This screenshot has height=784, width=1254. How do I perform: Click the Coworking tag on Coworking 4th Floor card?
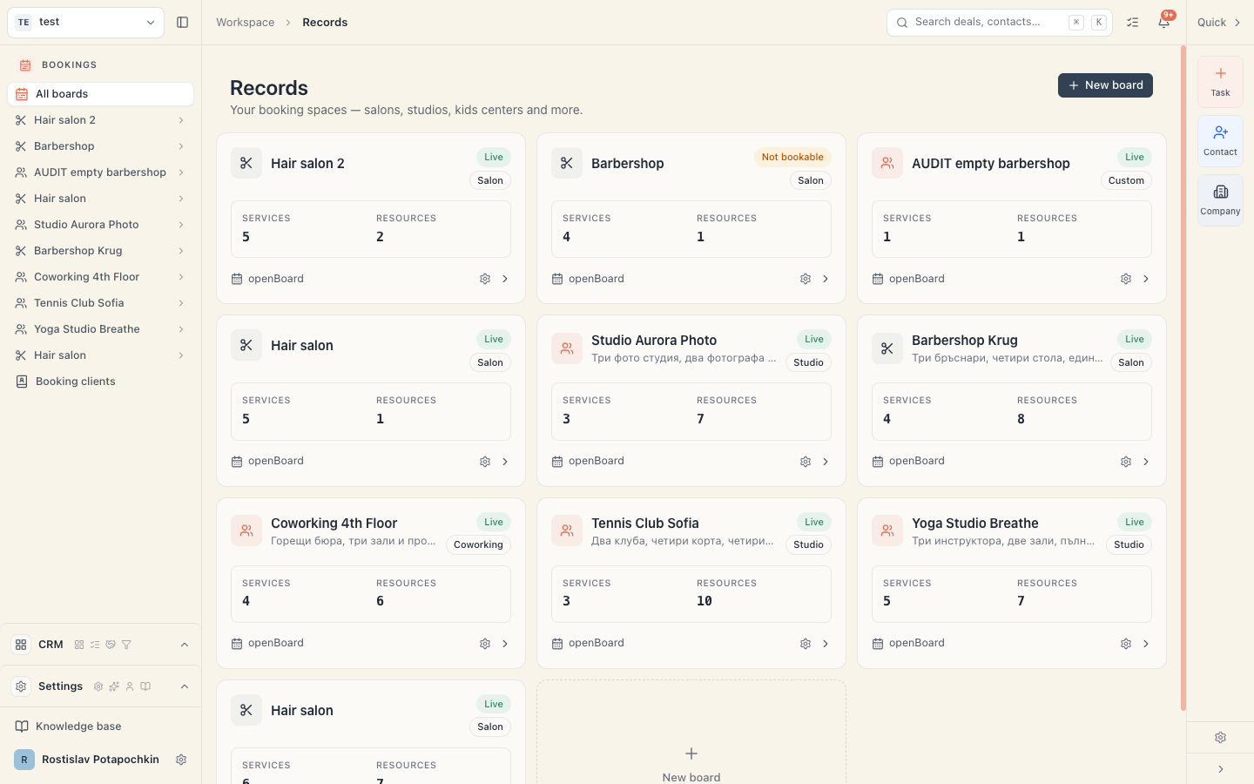[x=478, y=544]
